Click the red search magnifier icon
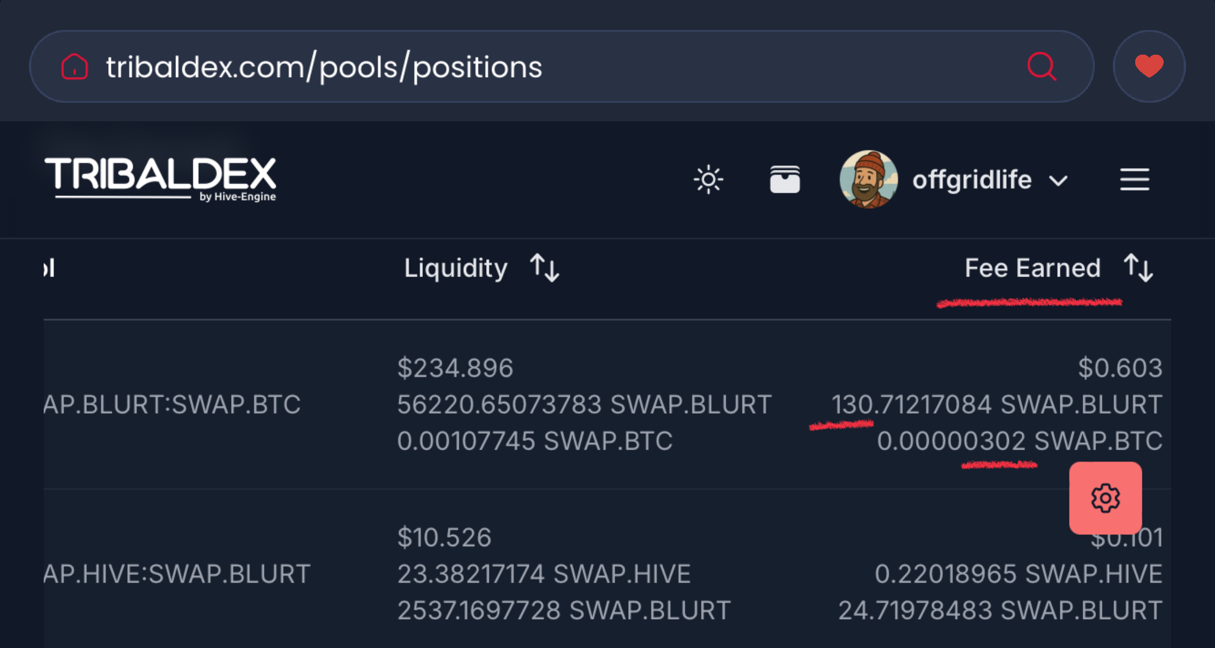This screenshot has height=648, width=1215. [x=1041, y=67]
